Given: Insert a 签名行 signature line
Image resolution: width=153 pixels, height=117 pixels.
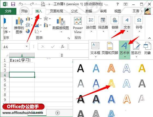Looking at the screenshot, I should pyautogui.click(x=136, y=50).
